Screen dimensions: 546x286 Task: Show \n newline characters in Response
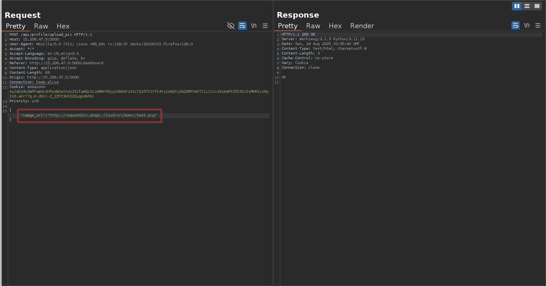(527, 25)
